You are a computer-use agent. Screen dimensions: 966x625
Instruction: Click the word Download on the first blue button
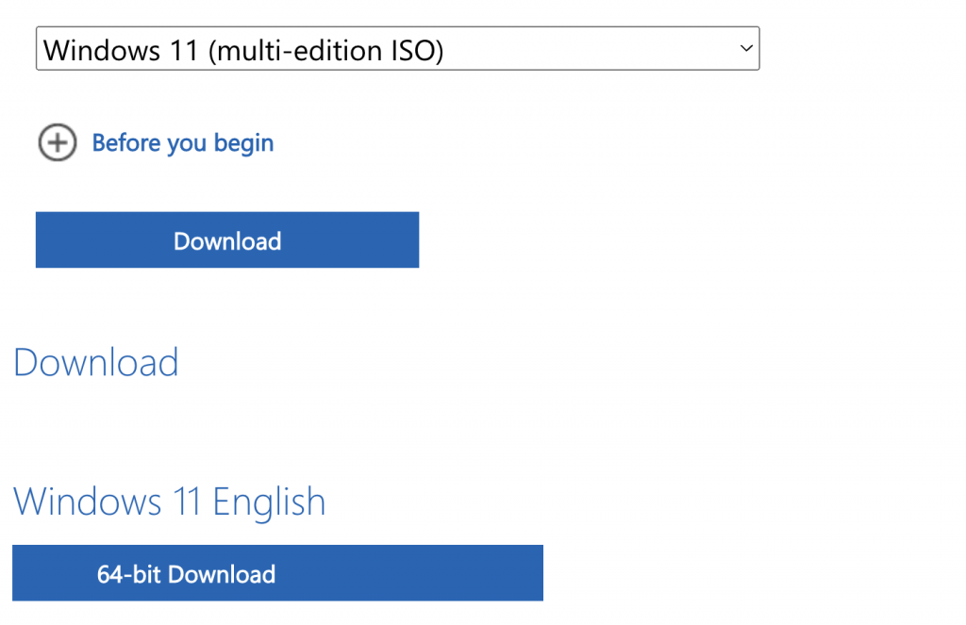[x=227, y=240]
